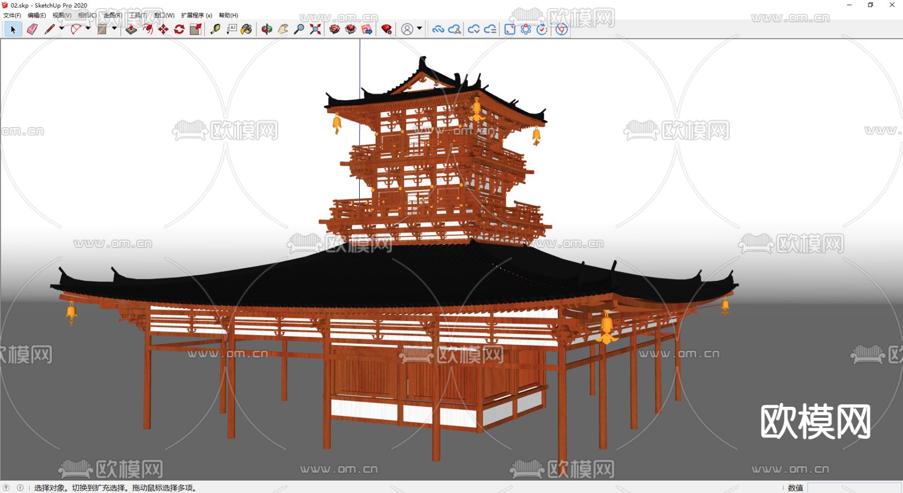This screenshot has width=903, height=493.
Task: Choose the Move tool with red arrows
Action: tap(163, 30)
